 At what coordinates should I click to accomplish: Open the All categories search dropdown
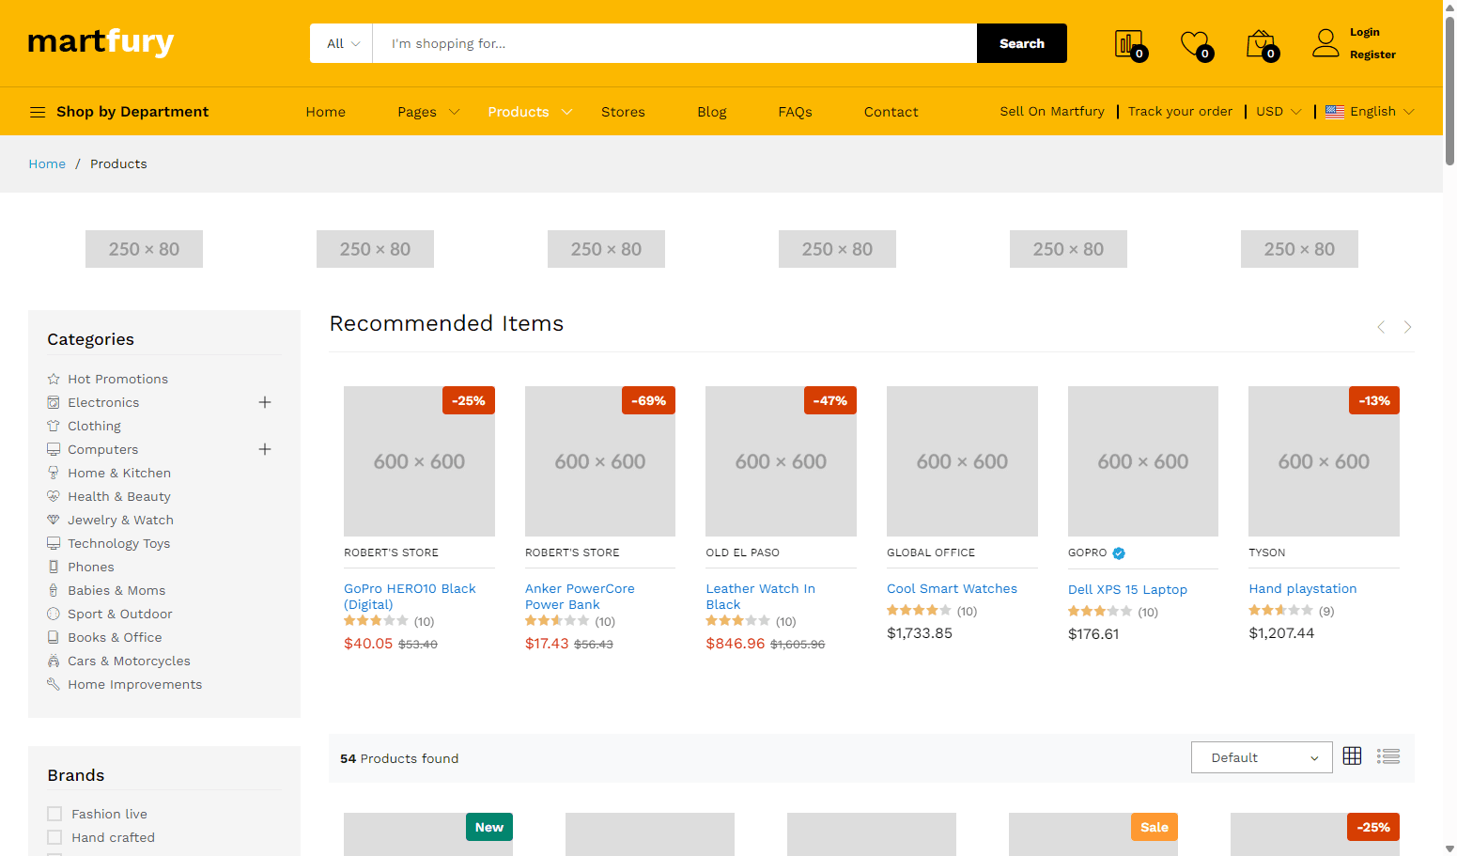coord(342,43)
